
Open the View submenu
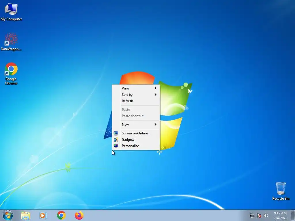click(136, 88)
